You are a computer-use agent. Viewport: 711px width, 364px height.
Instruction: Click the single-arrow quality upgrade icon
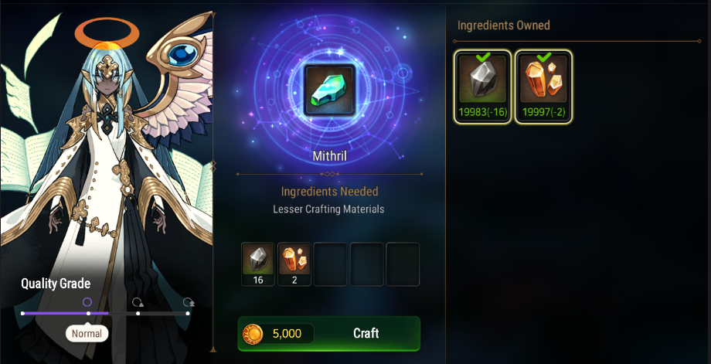click(x=138, y=302)
